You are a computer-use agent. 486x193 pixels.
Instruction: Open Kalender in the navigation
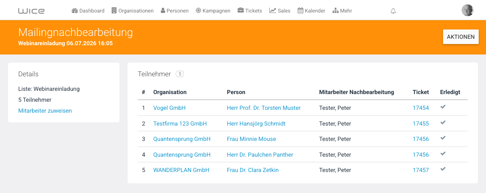tap(311, 11)
